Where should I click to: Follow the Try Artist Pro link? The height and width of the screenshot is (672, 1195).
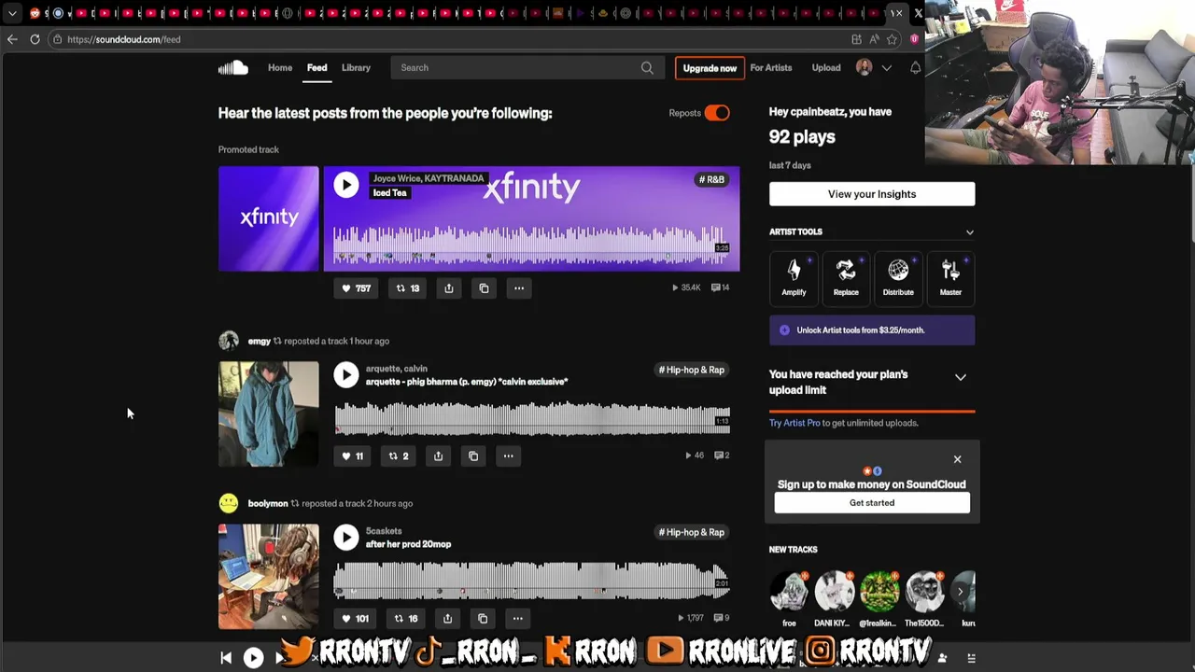point(794,423)
